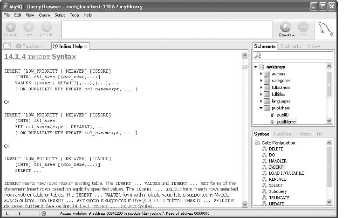Viewport: 356px width, 218px height.
Task: Open the Tools menu
Action: point(75,15)
